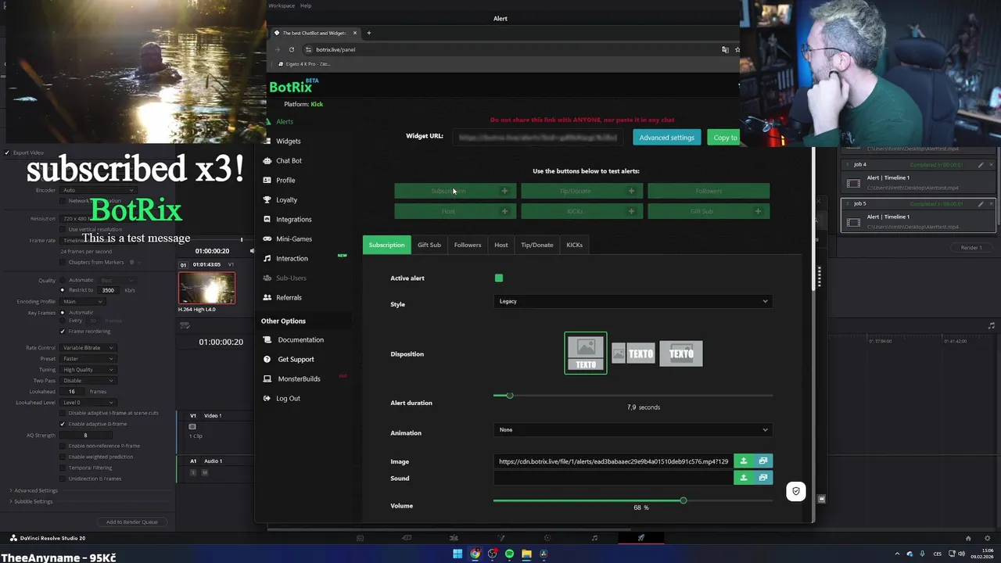The width and height of the screenshot is (1001, 563).
Task: Edit Job 5 with the pencil icon
Action: point(981,204)
